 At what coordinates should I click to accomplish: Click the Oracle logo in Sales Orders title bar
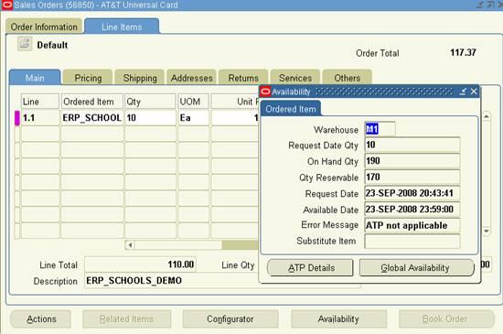coord(6,5)
